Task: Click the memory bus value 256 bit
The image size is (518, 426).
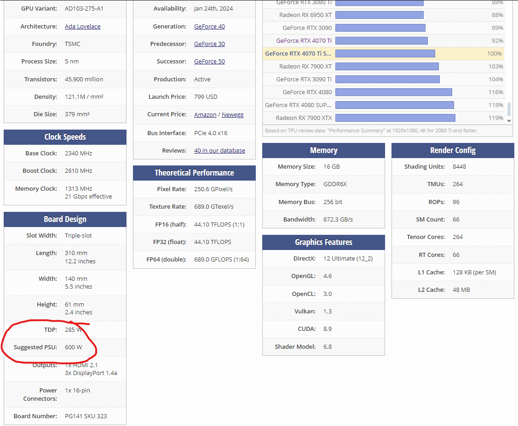Action: (x=333, y=202)
